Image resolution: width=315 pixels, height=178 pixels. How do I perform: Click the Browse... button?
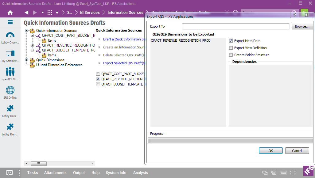pyautogui.click(x=302, y=27)
